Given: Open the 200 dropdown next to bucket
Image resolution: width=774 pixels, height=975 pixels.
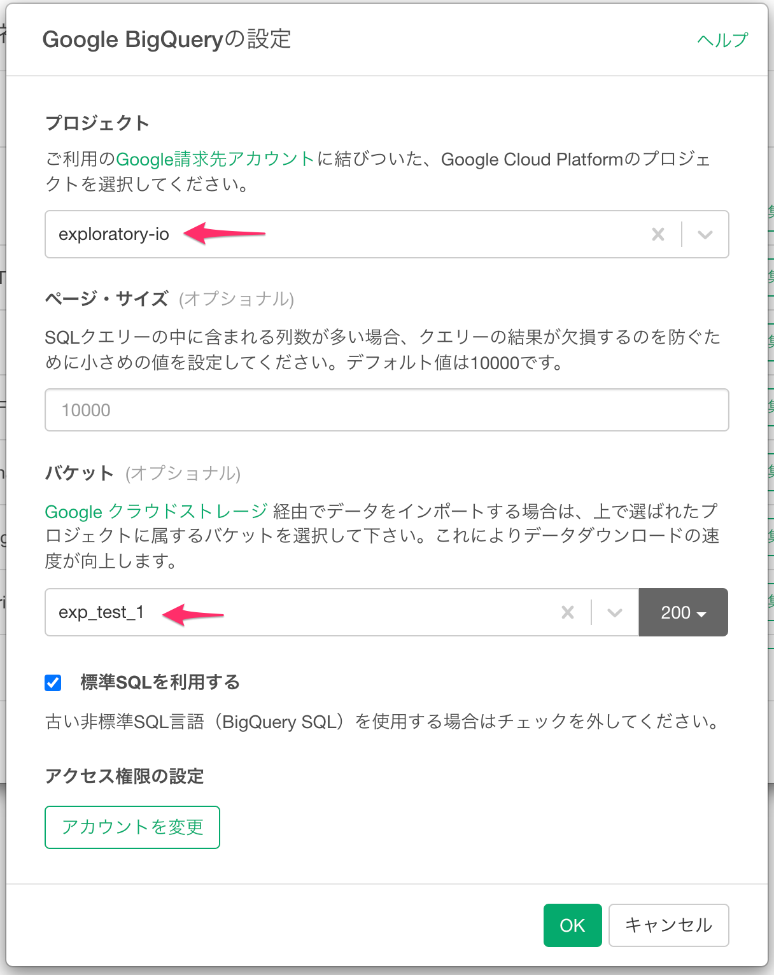Looking at the screenshot, I should pyautogui.click(x=684, y=612).
